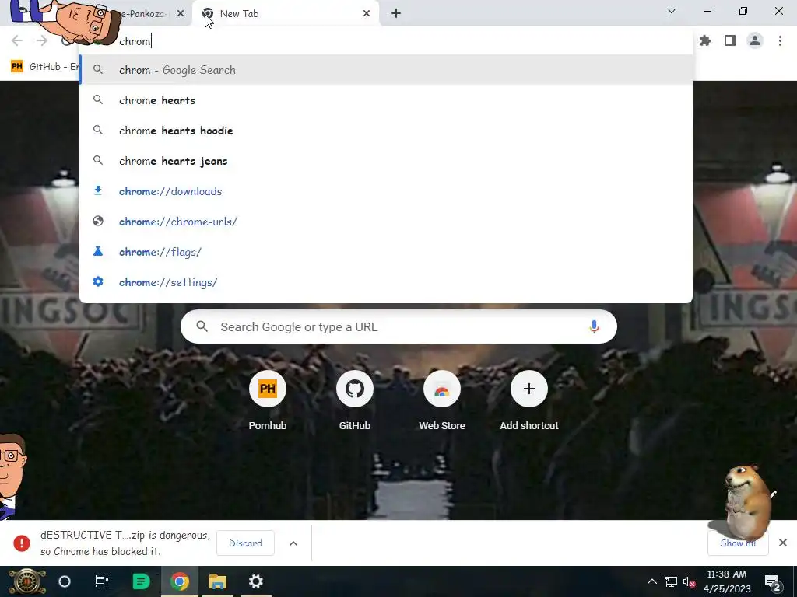797x597 pixels.
Task: Open chrome://settings/ suggestion
Action: 386,282
